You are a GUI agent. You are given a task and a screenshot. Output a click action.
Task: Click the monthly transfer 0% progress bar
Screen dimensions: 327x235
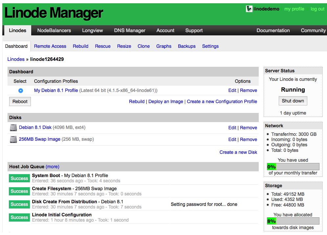click(x=293, y=167)
